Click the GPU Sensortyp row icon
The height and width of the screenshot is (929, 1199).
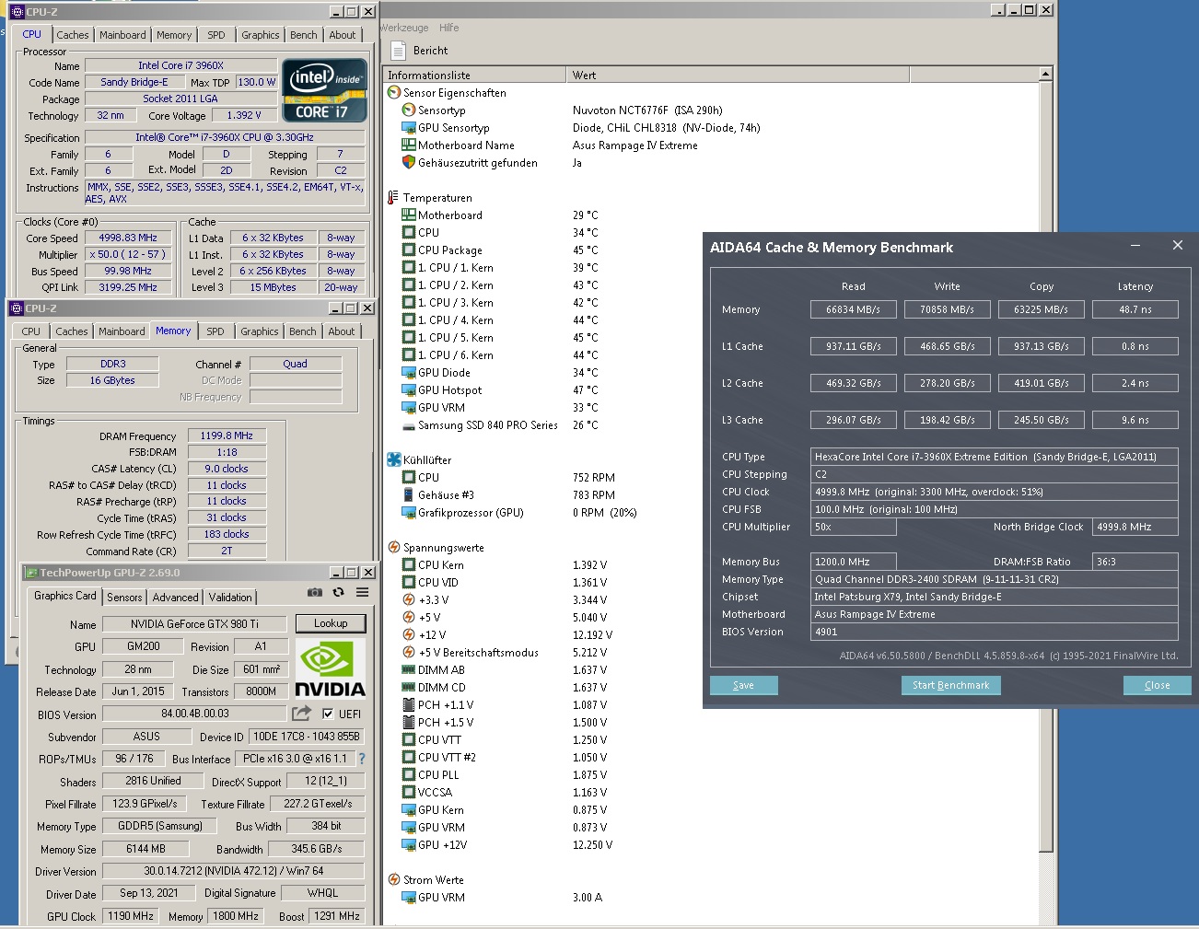(409, 128)
